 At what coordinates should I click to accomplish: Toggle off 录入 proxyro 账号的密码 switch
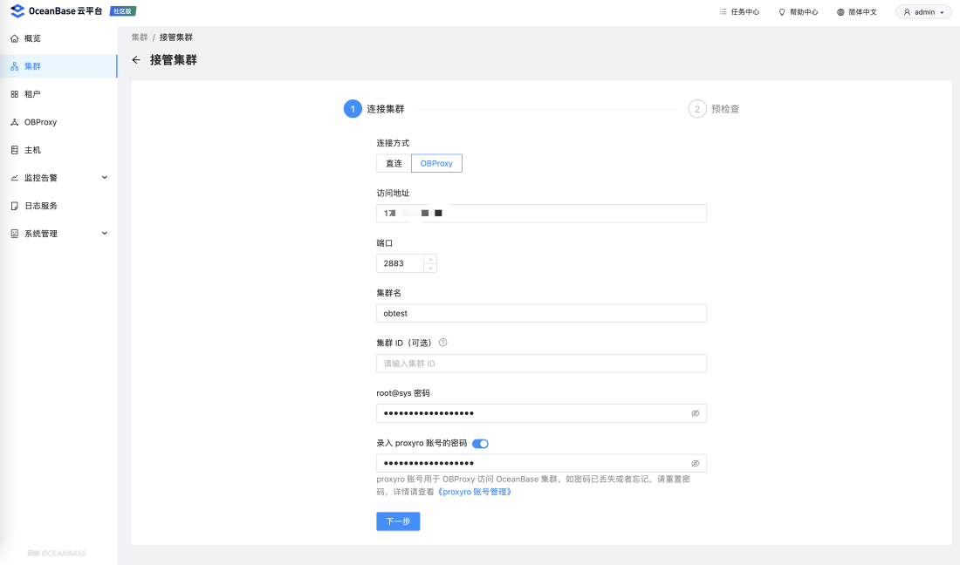(481, 443)
